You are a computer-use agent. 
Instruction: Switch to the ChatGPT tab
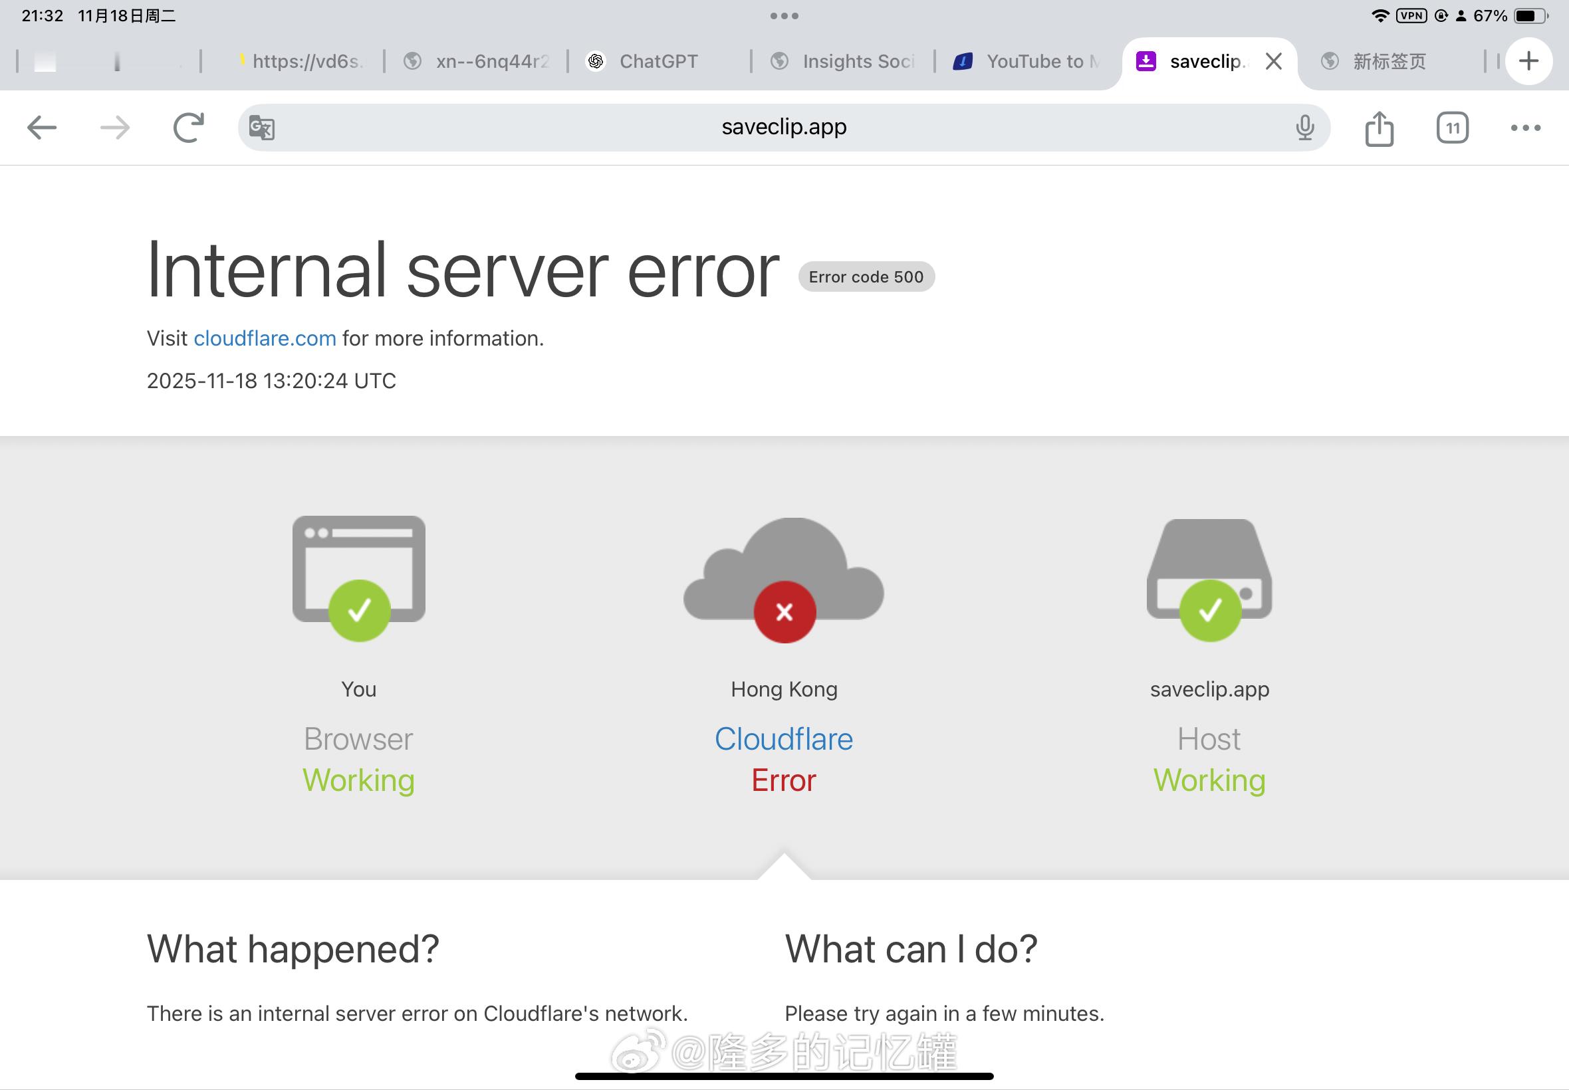coord(658,61)
